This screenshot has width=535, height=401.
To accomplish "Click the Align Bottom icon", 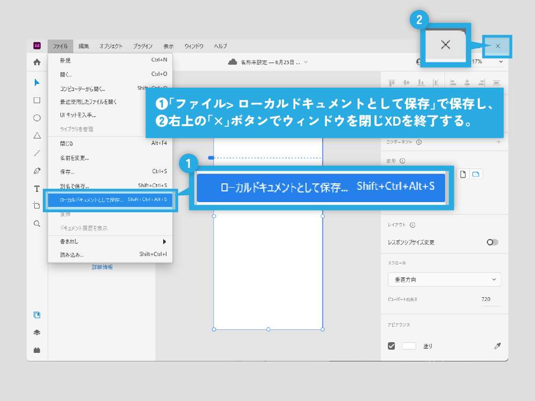I will click(421, 82).
